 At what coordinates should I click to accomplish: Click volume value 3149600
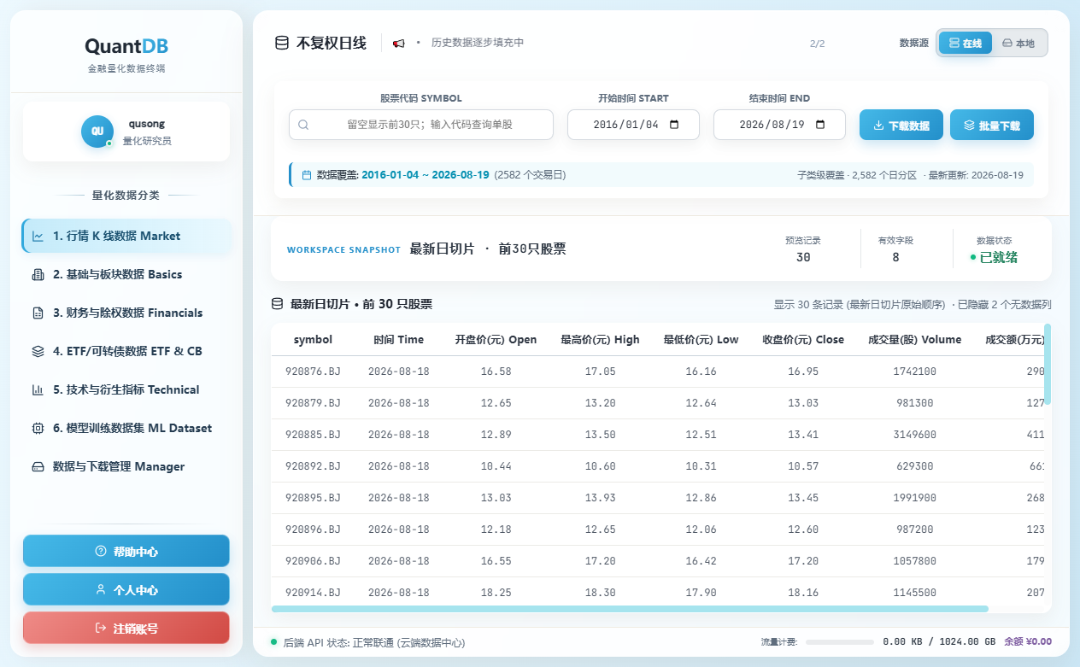914,435
